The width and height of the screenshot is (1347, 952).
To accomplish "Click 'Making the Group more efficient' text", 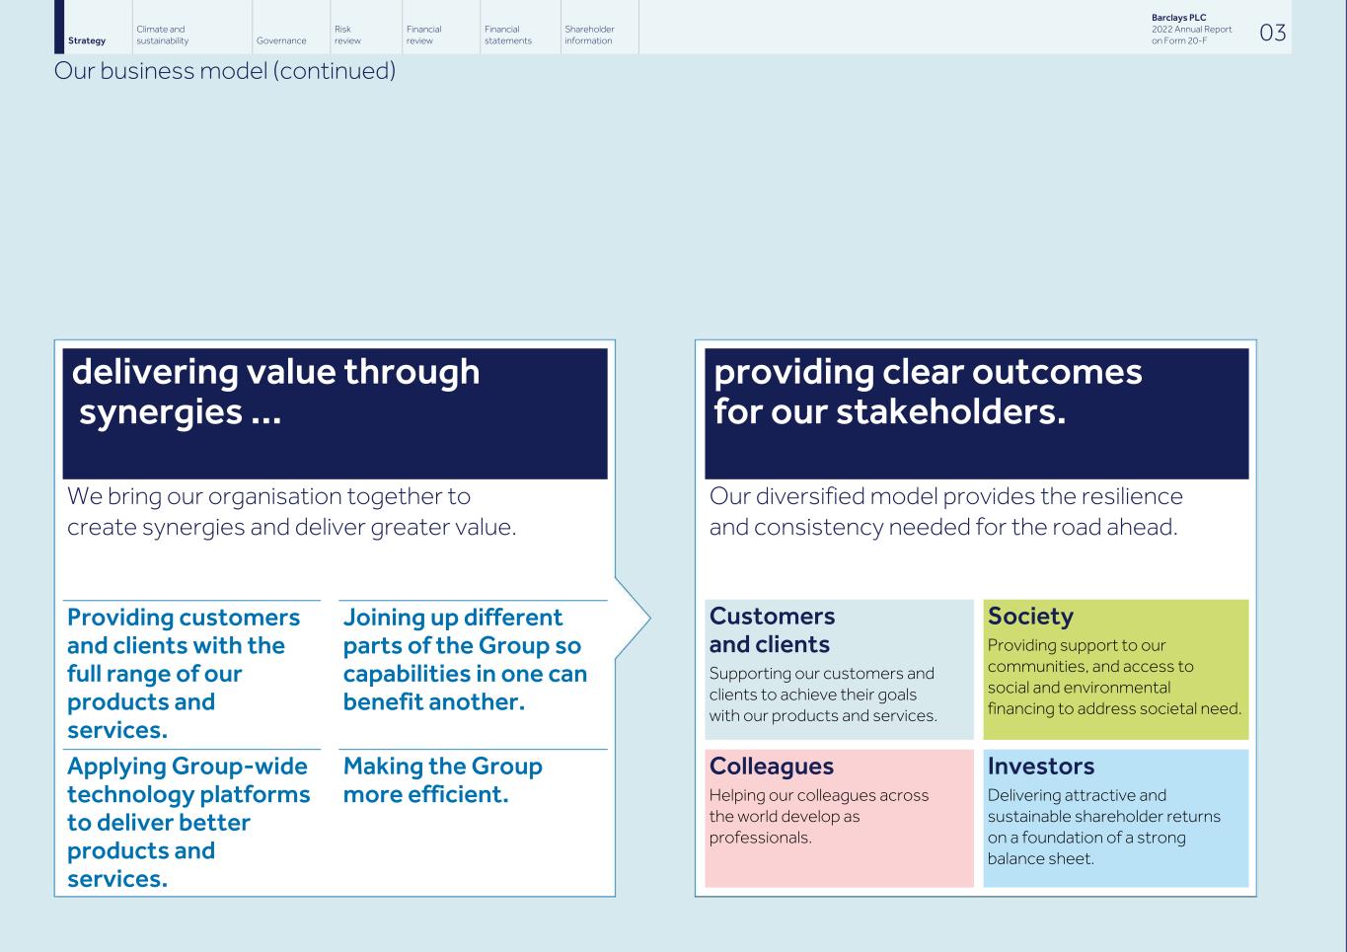I will click(x=442, y=780).
